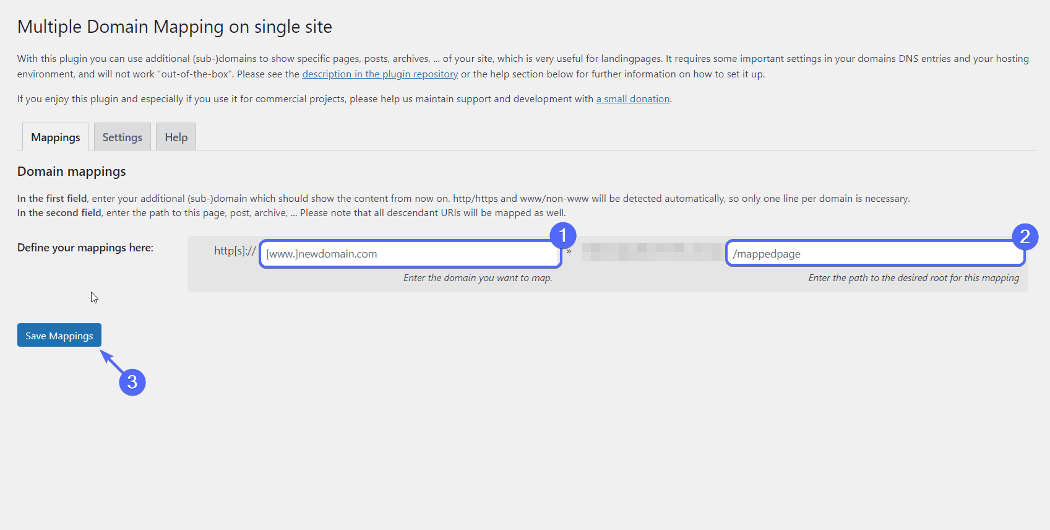Focus the /mappedpage path input field

[x=876, y=254]
